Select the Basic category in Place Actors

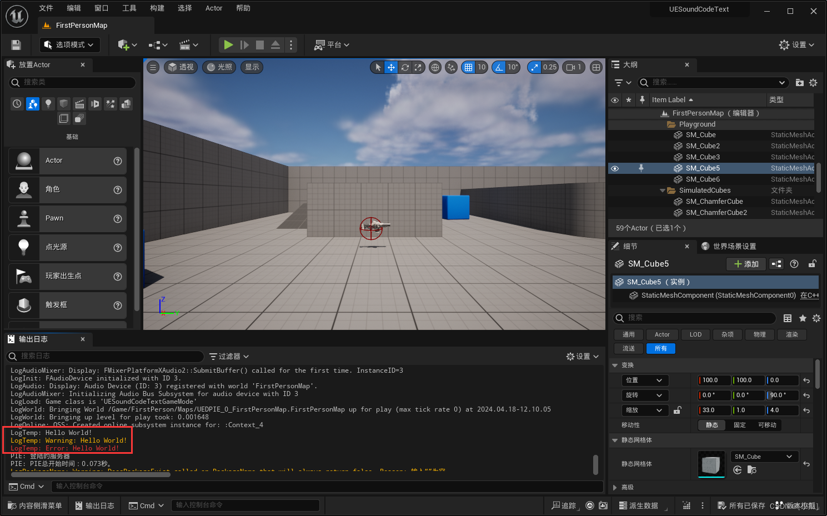(x=33, y=104)
